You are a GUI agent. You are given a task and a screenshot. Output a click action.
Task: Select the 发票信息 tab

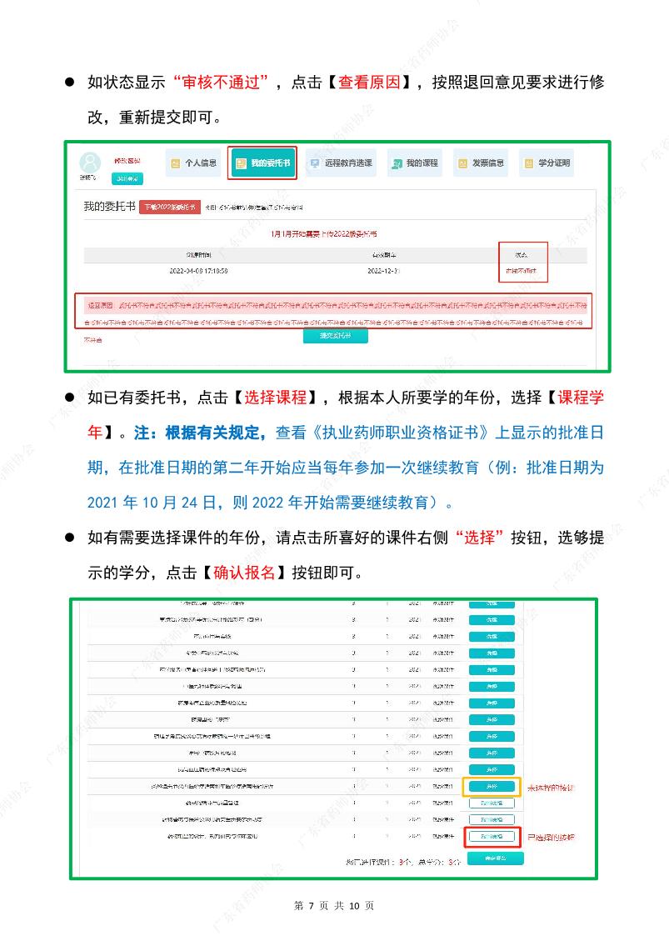pyautogui.click(x=481, y=163)
